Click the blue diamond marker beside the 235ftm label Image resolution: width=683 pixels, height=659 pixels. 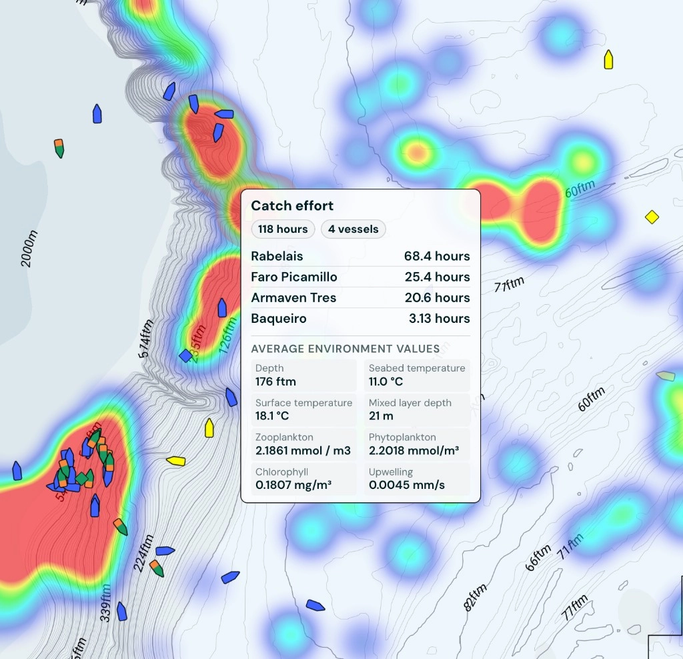tap(186, 356)
